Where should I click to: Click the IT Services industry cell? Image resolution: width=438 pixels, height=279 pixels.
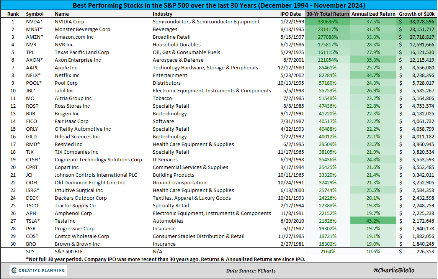(x=165, y=160)
